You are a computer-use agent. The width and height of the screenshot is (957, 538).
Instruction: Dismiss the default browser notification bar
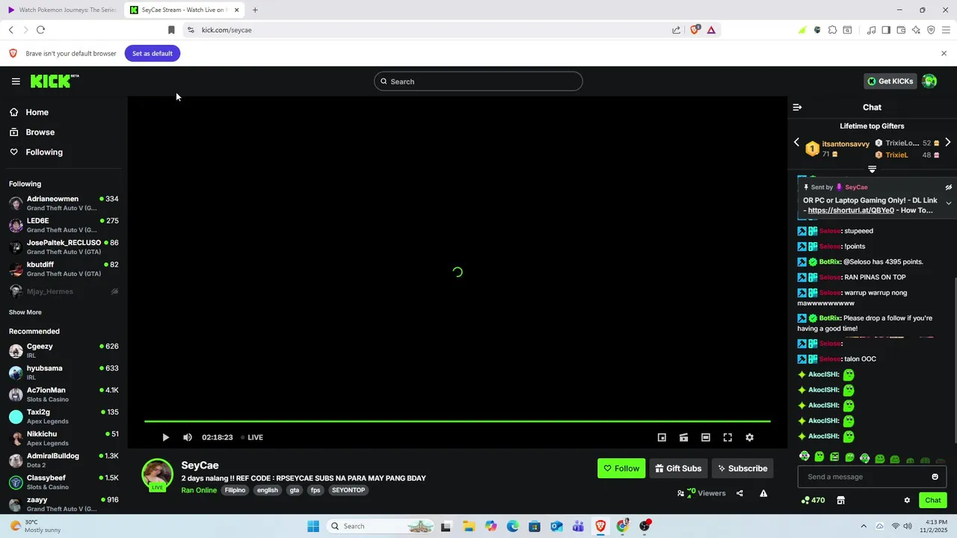coord(944,53)
